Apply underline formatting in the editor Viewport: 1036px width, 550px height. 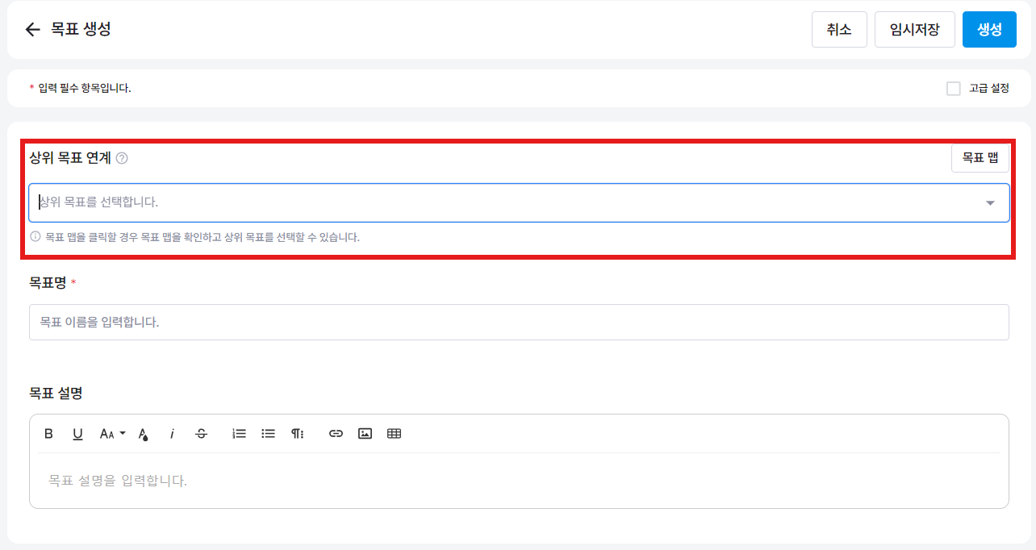77,434
